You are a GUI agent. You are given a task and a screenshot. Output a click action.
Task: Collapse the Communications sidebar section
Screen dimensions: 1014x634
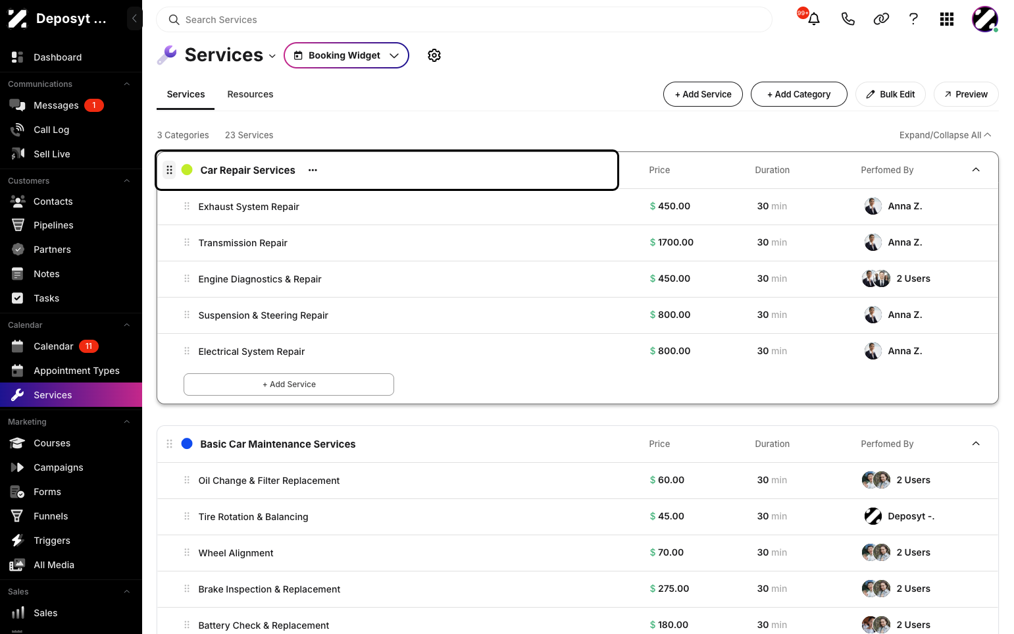(127, 84)
